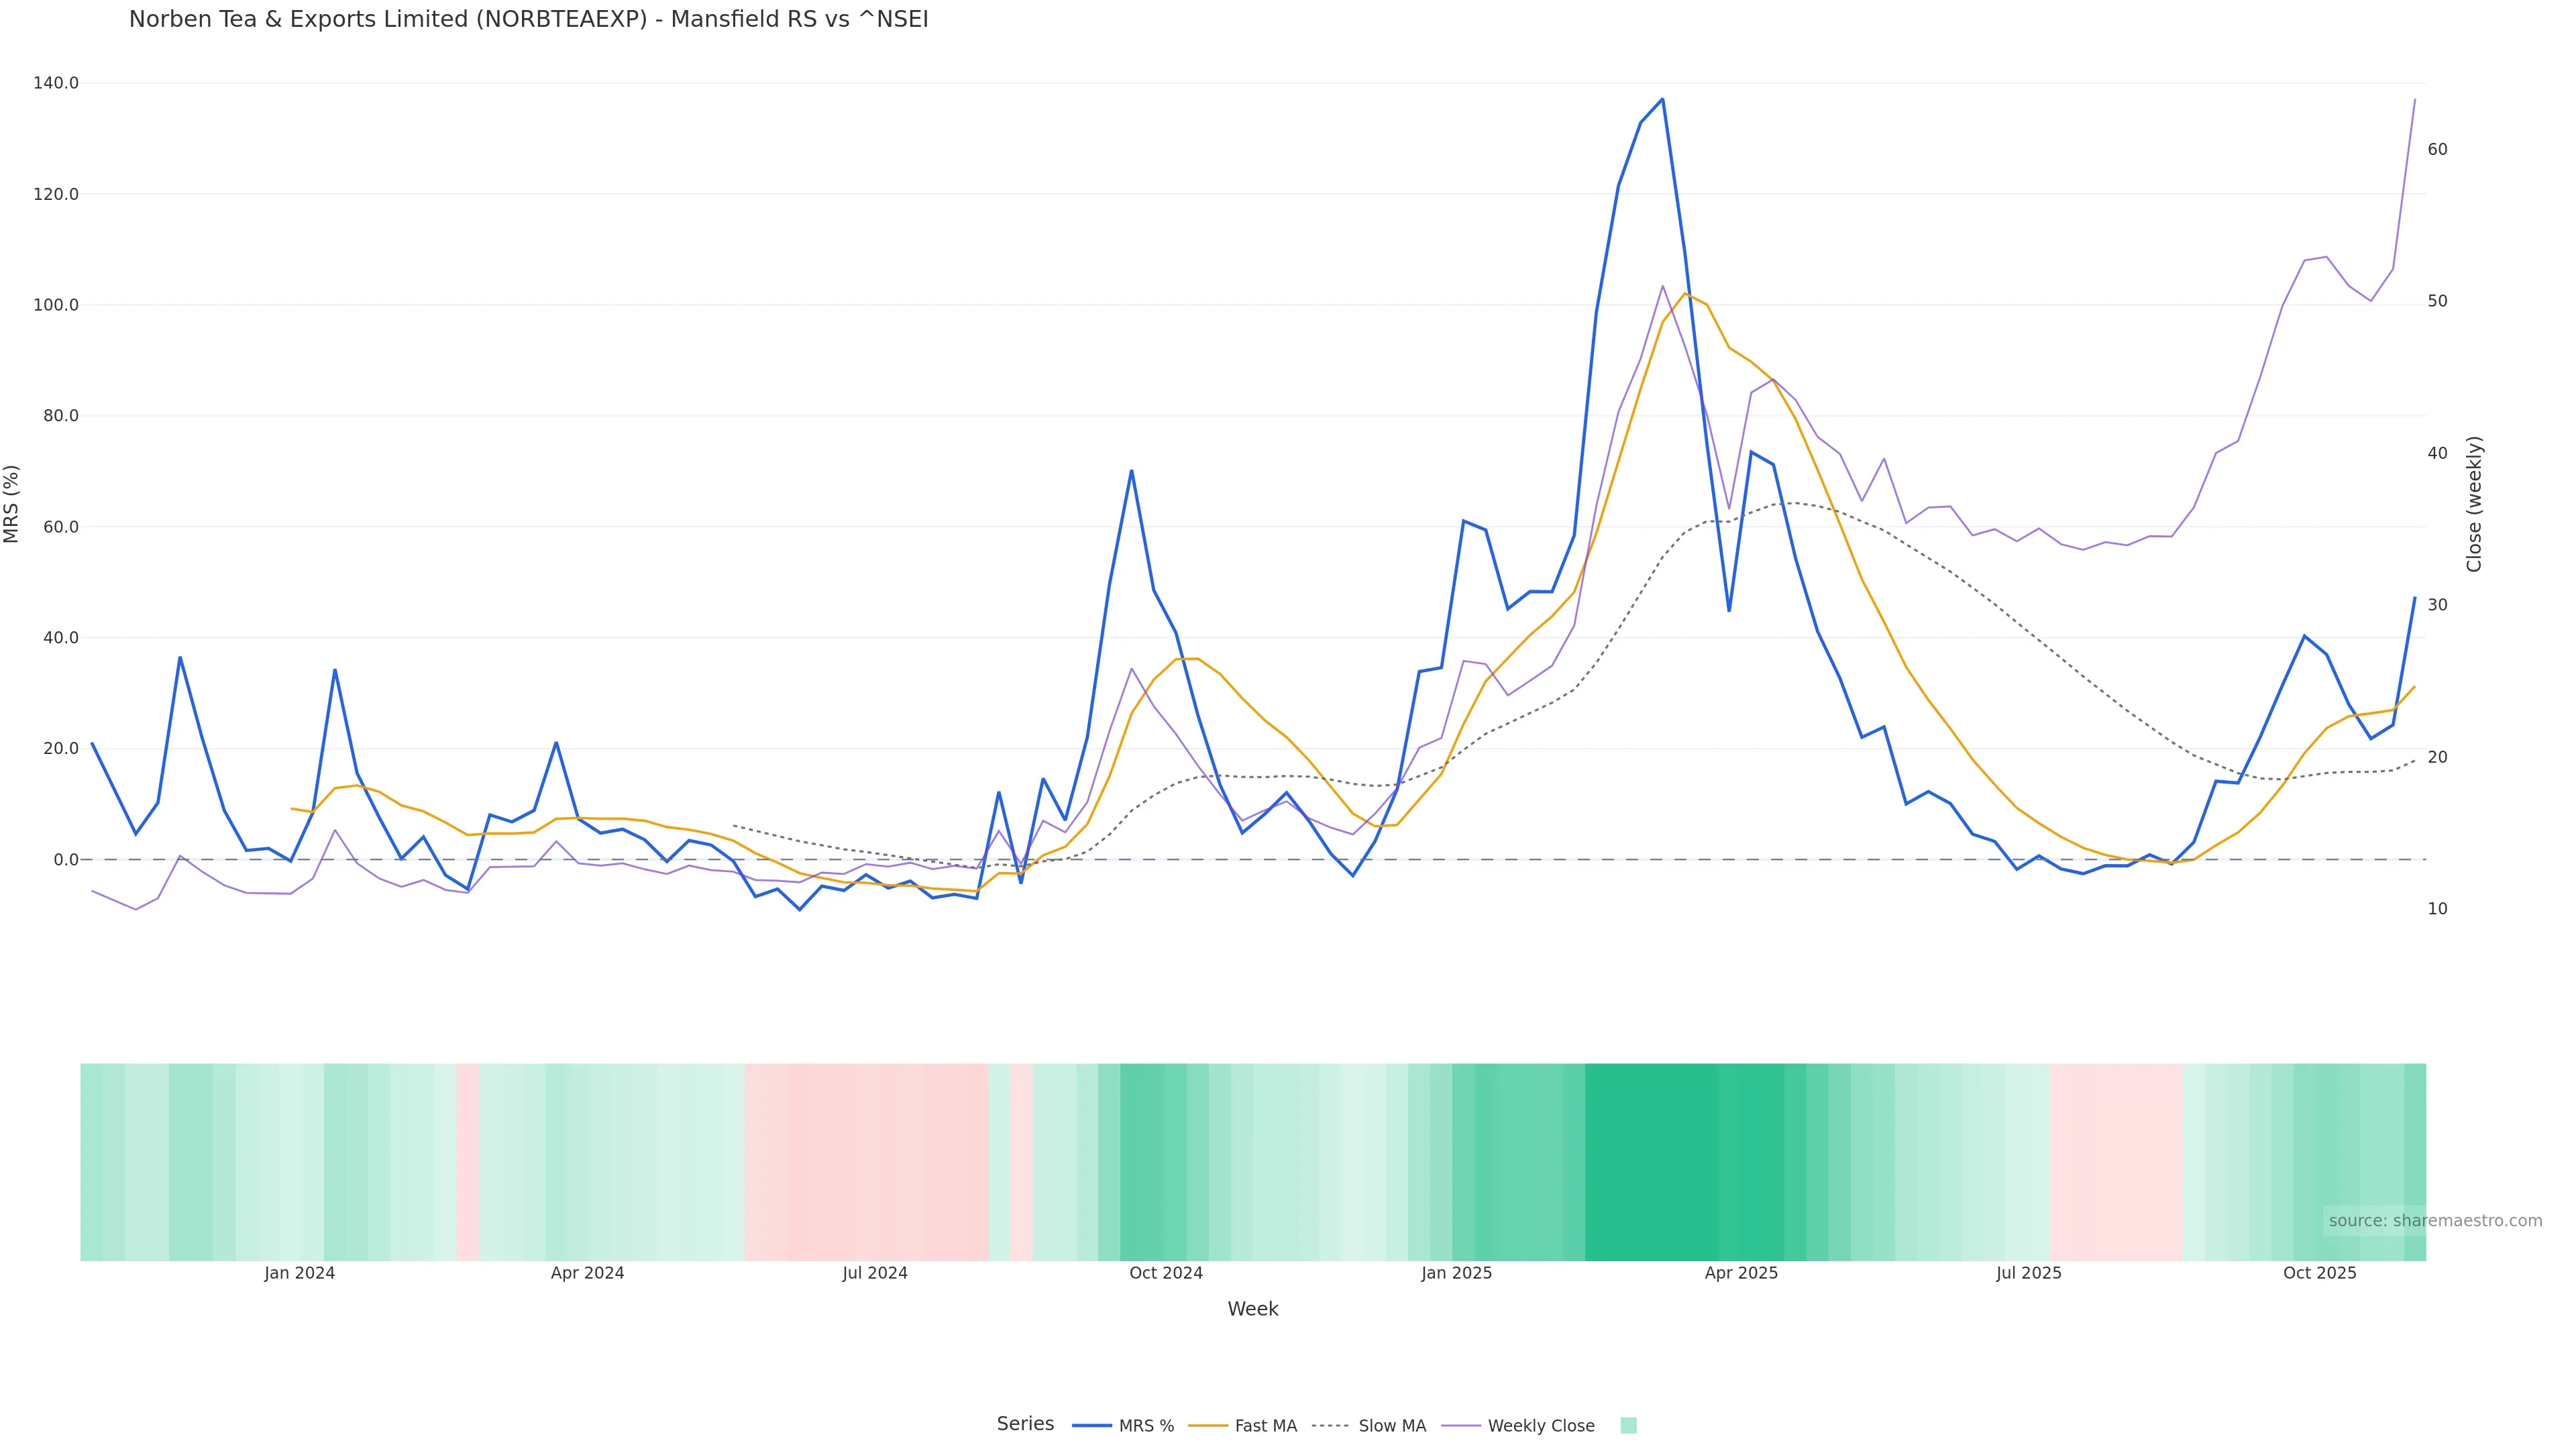The width and height of the screenshot is (2576, 1449).
Task: Click the dotted Slow MA legend line icon
Action: [1330, 1426]
